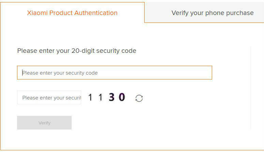Click the digit 0 in captcha image
This screenshot has width=264, height=152.
point(122,97)
